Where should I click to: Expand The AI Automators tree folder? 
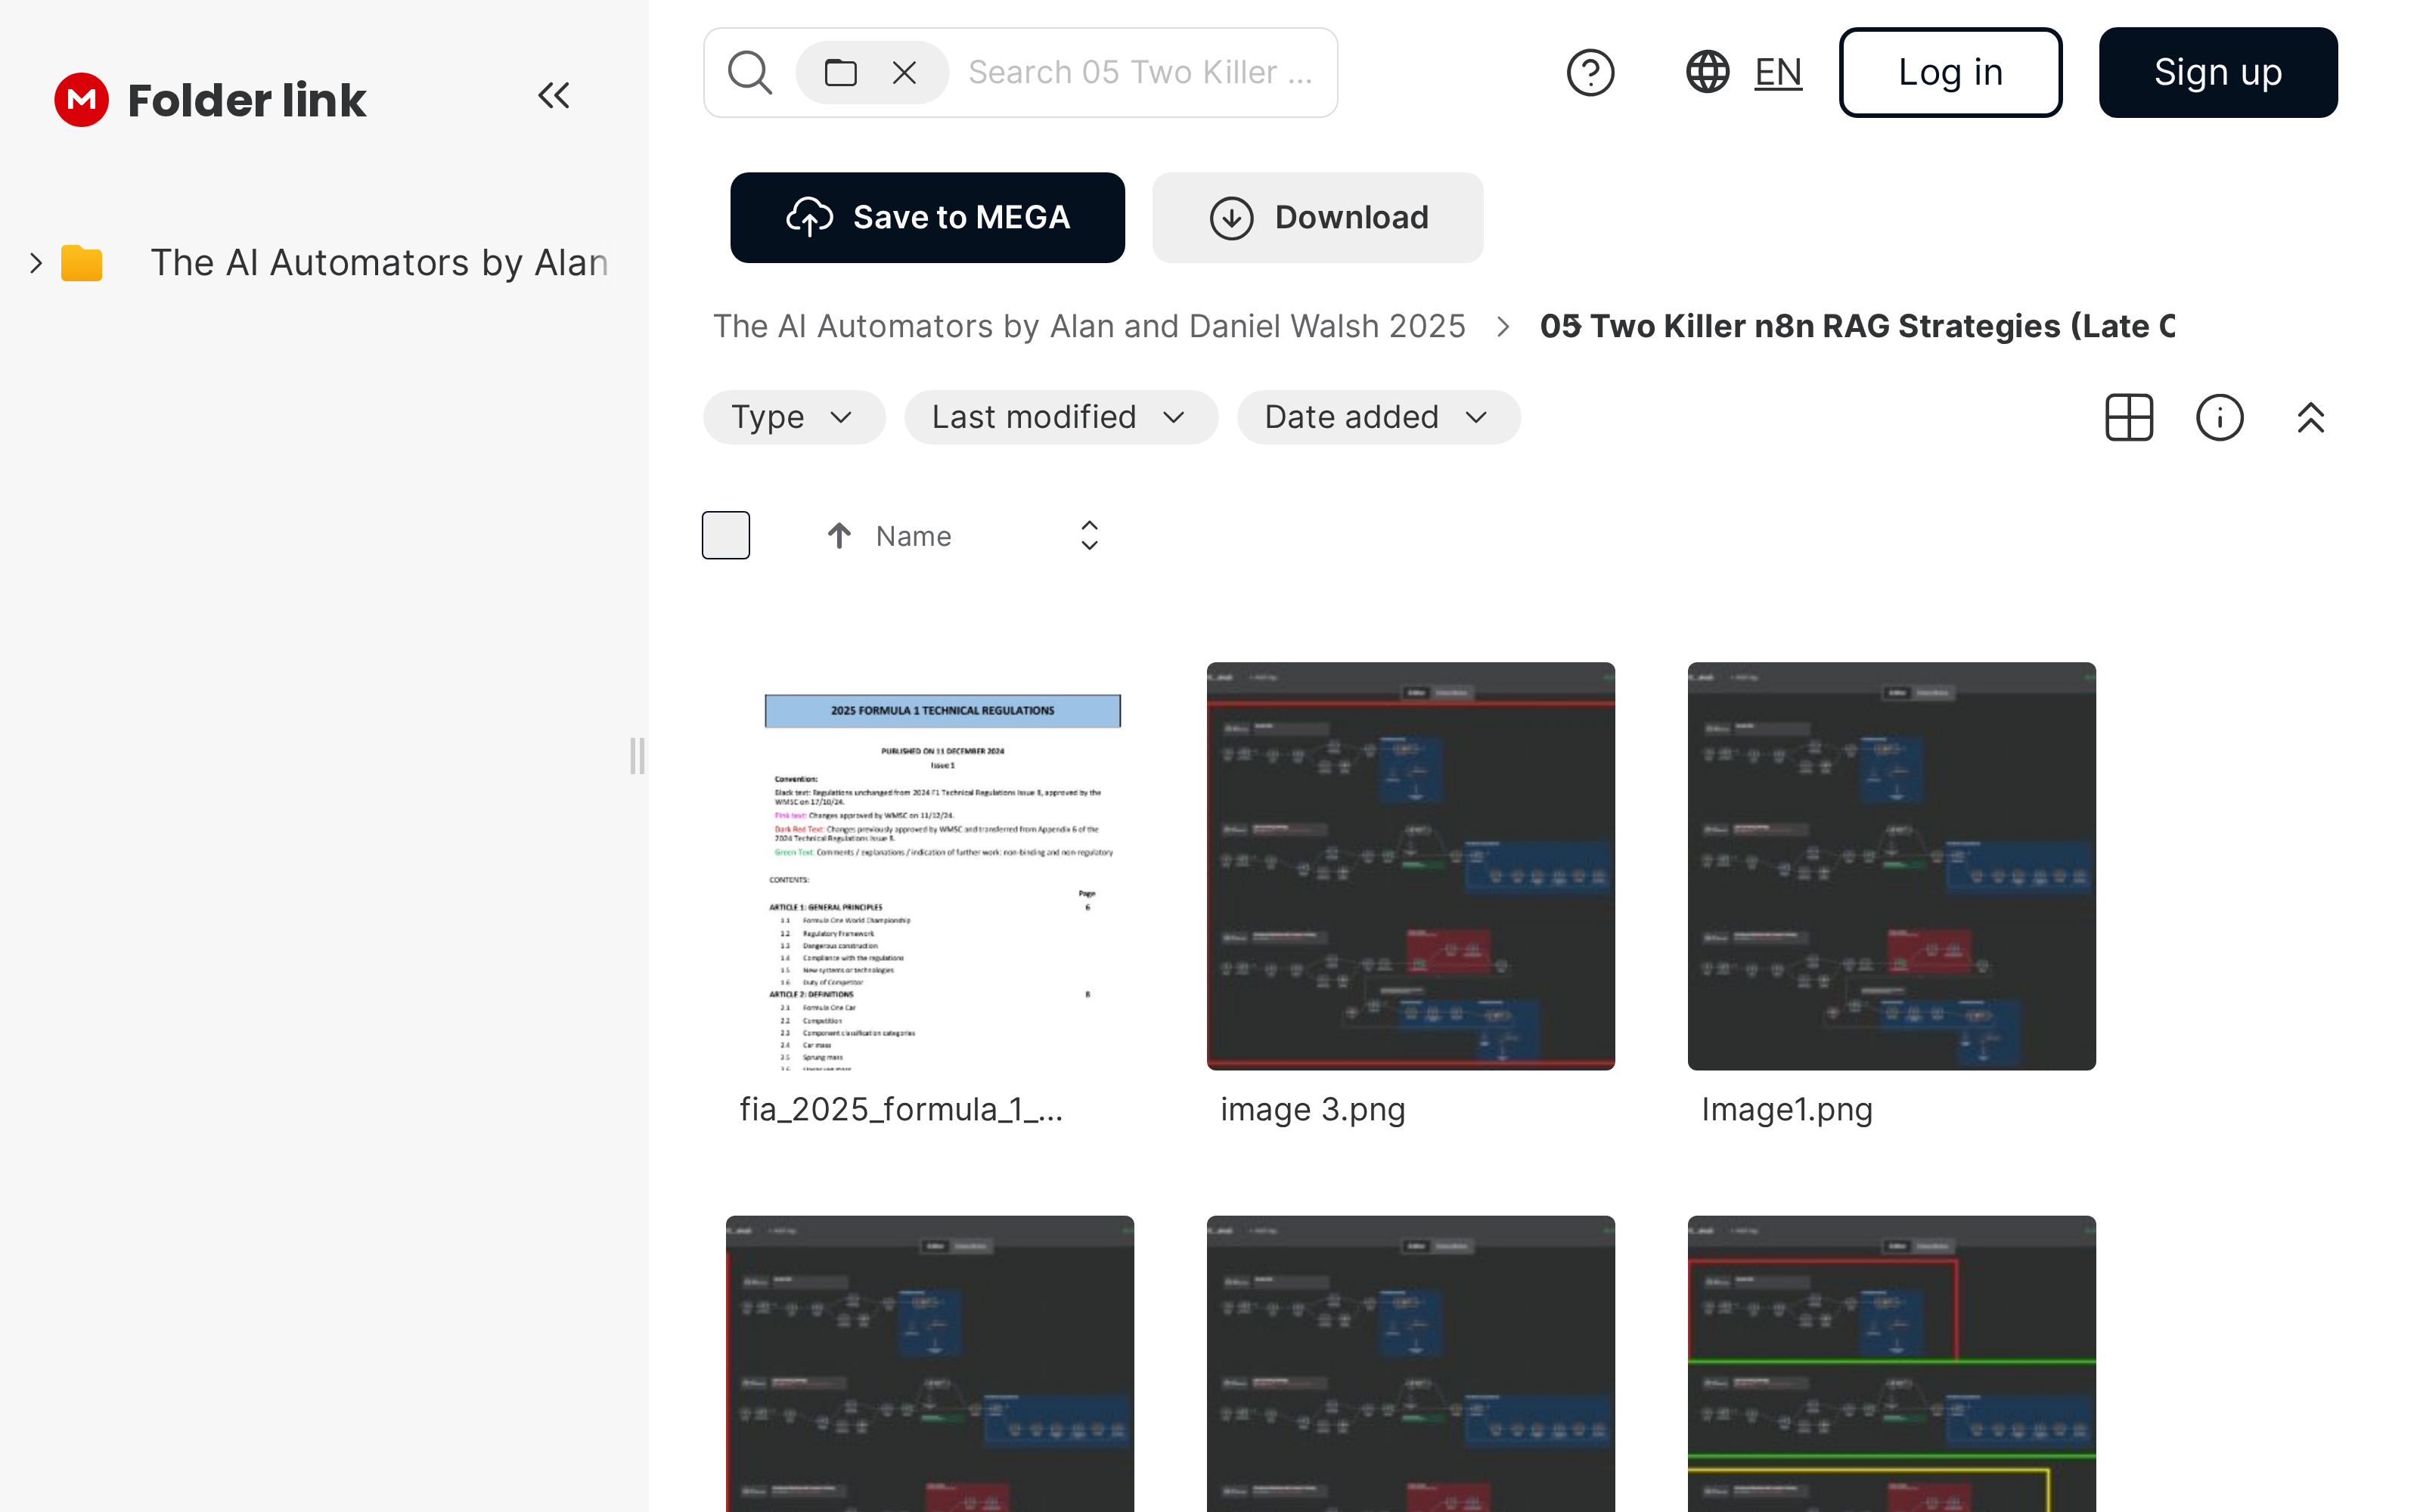click(36, 263)
